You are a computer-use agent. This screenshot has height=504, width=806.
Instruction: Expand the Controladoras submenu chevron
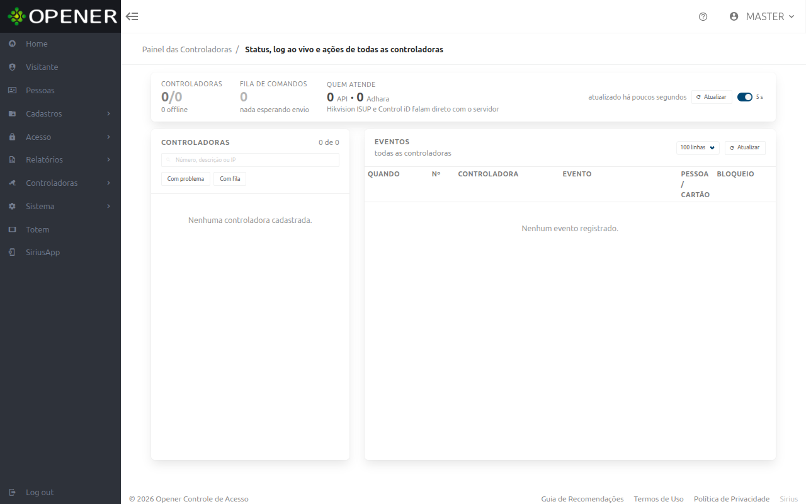point(109,183)
